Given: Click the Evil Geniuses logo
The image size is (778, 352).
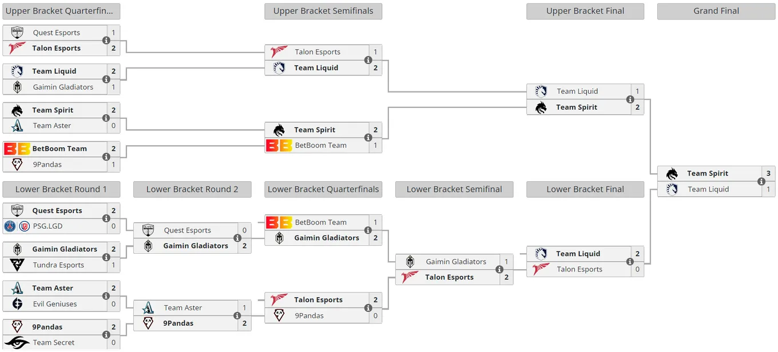Looking at the screenshot, I should 17,304.
